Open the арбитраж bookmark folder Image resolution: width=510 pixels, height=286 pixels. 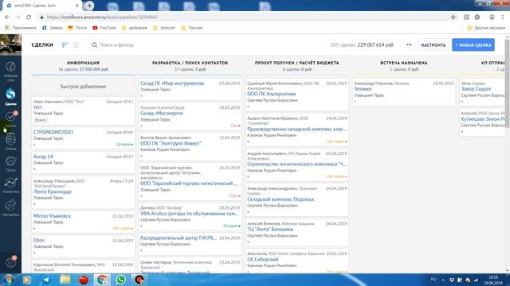tap(135, 28)
